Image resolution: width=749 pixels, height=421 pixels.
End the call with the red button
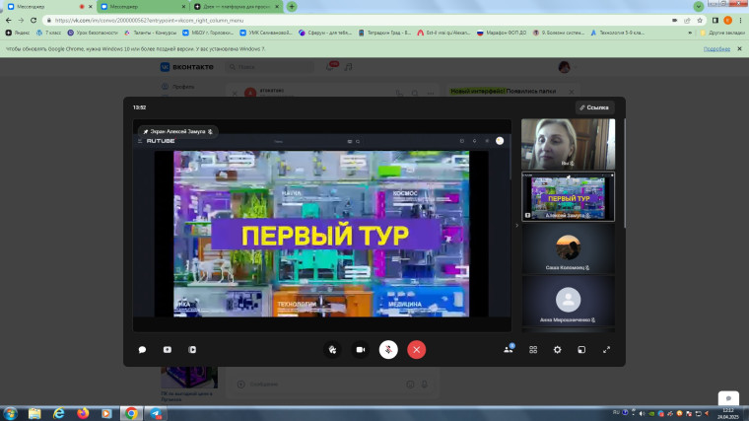[417, 350]
